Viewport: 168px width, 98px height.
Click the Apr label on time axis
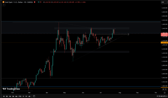click(x=47, y=93)
